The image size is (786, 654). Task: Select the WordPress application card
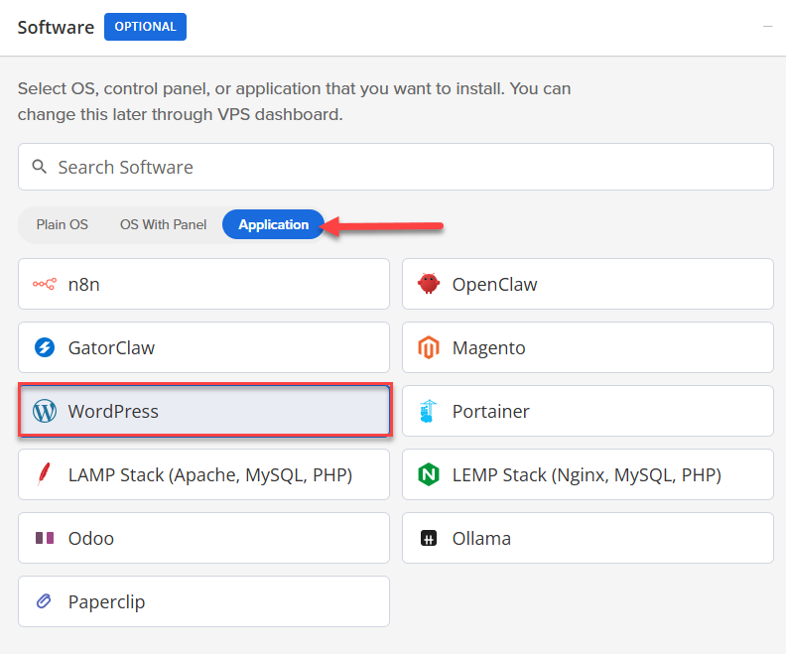coord(204,411)
